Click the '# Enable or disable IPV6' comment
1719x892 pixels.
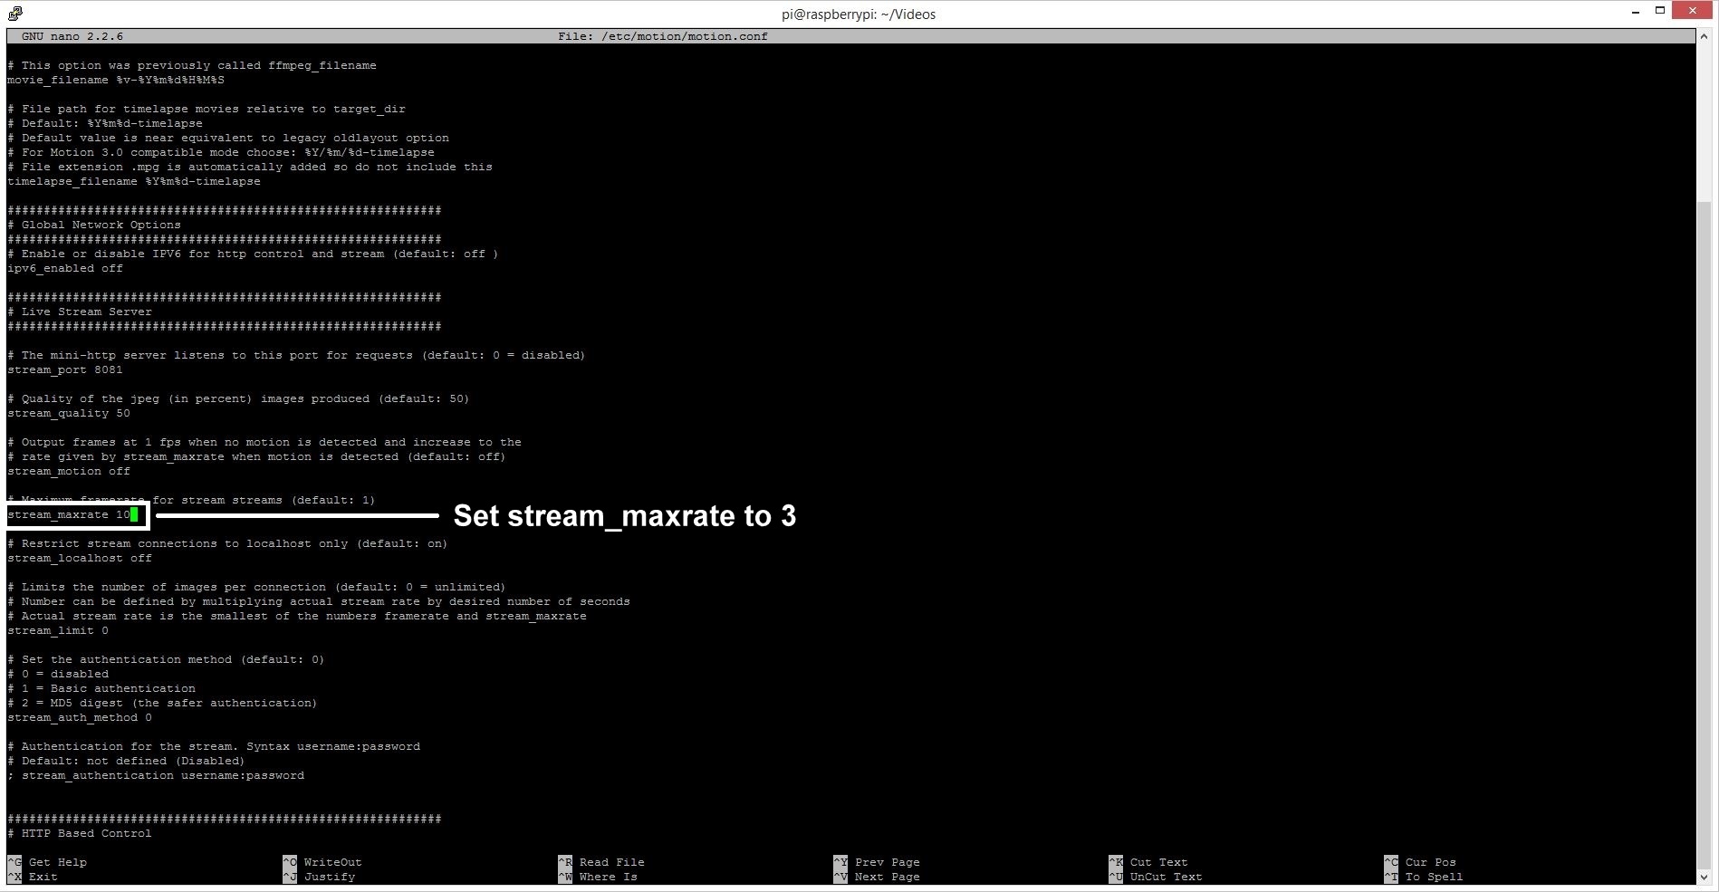[x=253, y=254]
